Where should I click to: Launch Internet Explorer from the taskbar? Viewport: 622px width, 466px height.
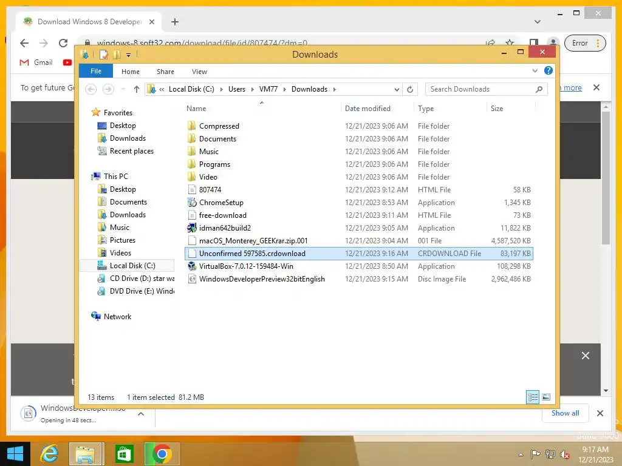pyautogui.click(x=50, y=454)
